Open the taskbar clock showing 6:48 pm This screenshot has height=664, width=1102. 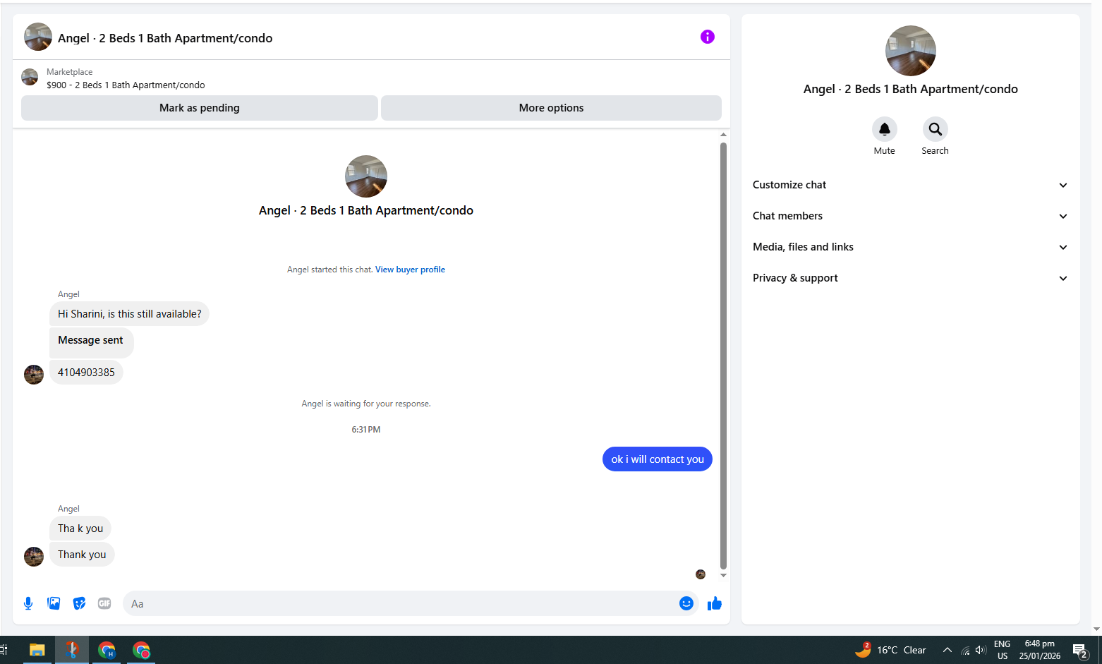coord(1039,650)
